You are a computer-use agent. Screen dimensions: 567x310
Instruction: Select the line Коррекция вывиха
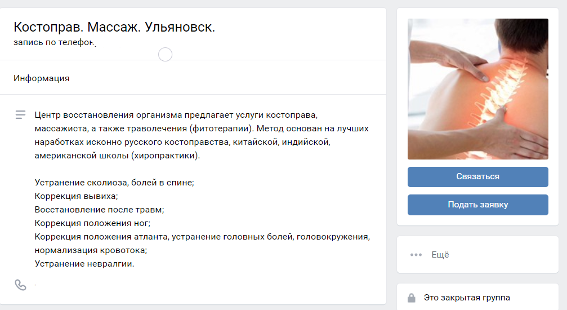(77, 196)
